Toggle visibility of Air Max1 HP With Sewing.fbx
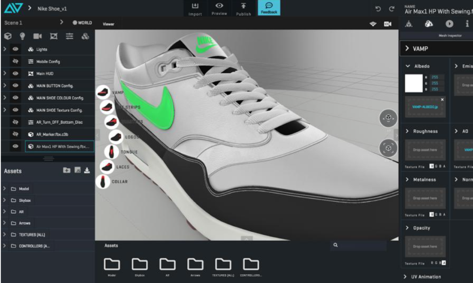 [x=15, y=146]
